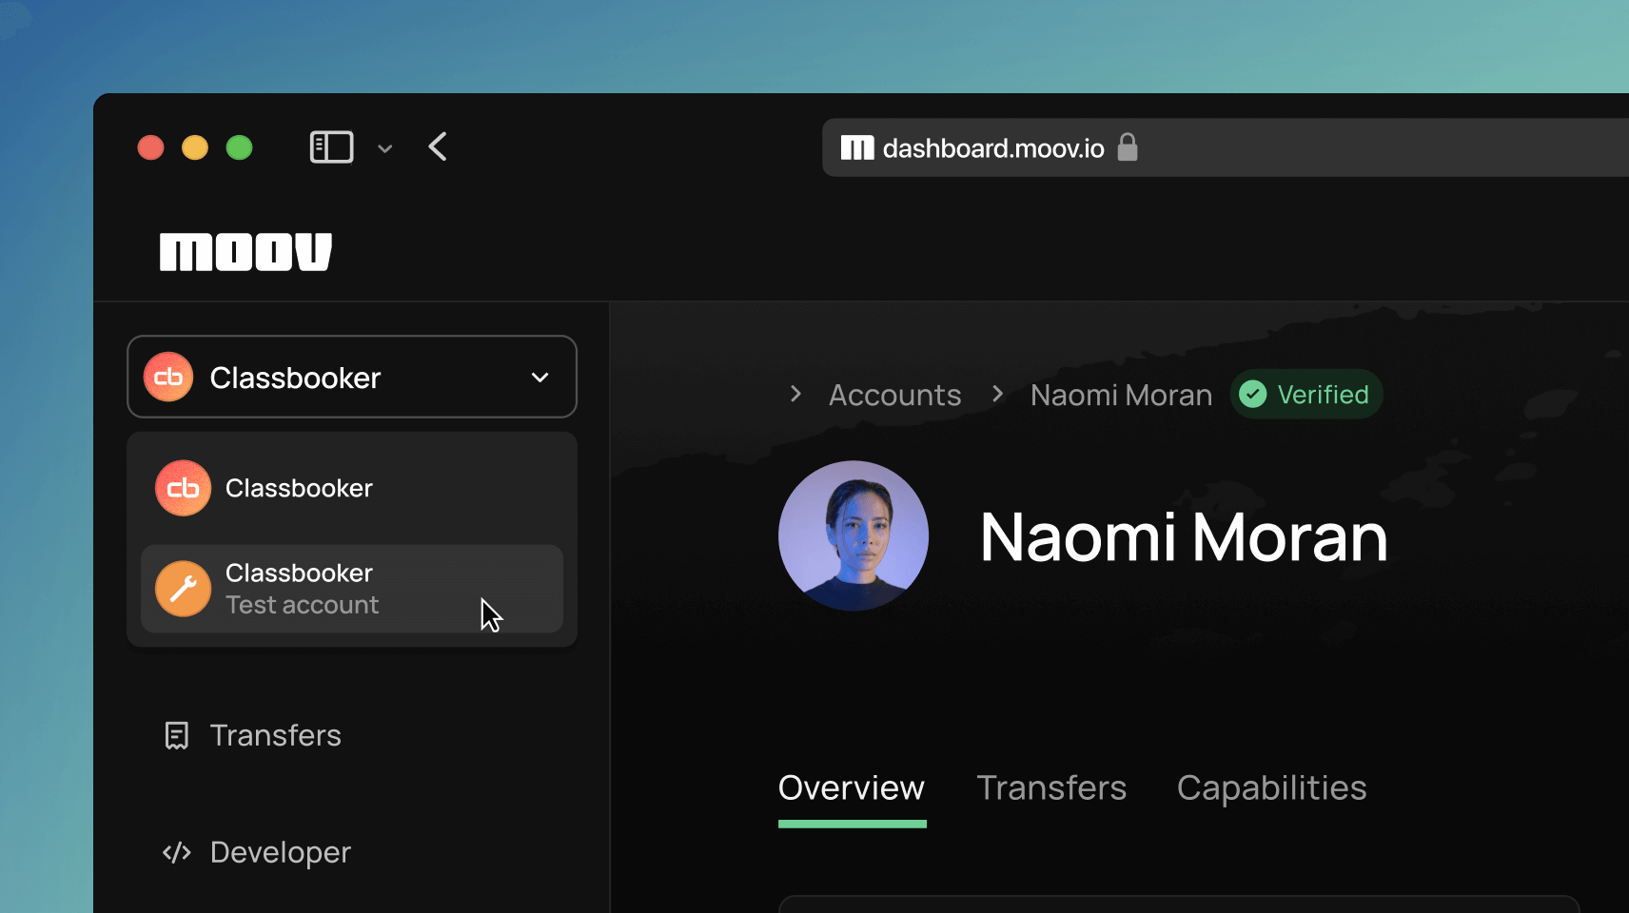
Task: Maximize window with the green button
Action: 239,147
